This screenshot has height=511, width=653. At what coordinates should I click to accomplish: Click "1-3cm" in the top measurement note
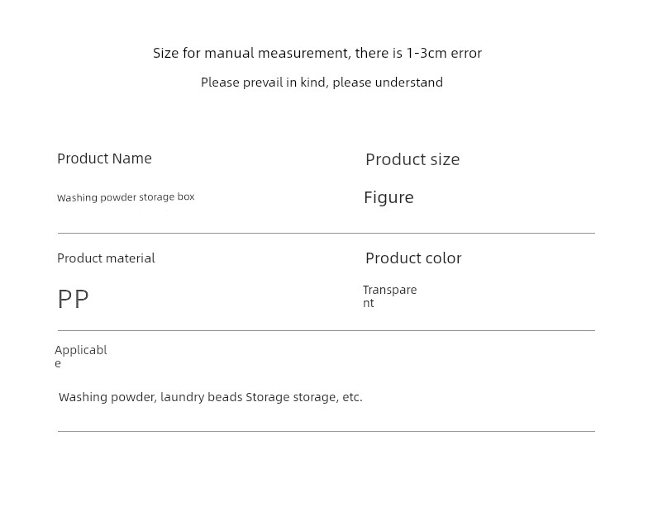[426, 53]
